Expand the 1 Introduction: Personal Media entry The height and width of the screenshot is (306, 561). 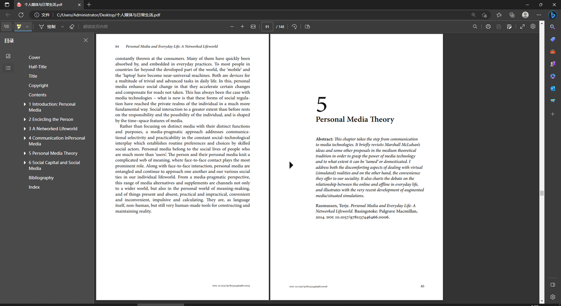pyautogui.click(x=25, y=104)
